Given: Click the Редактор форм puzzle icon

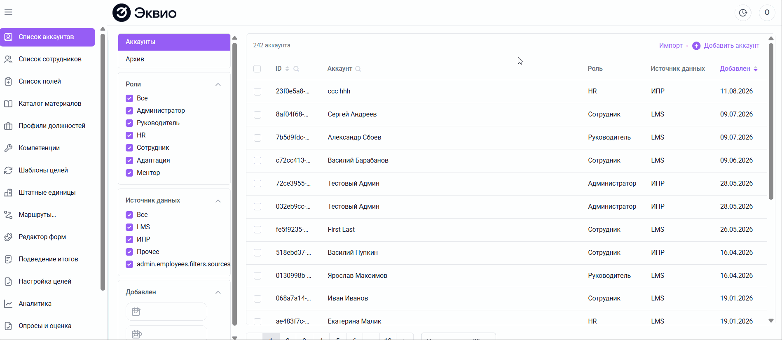Looking at the screenshot, I should click(x=8, y=237).
